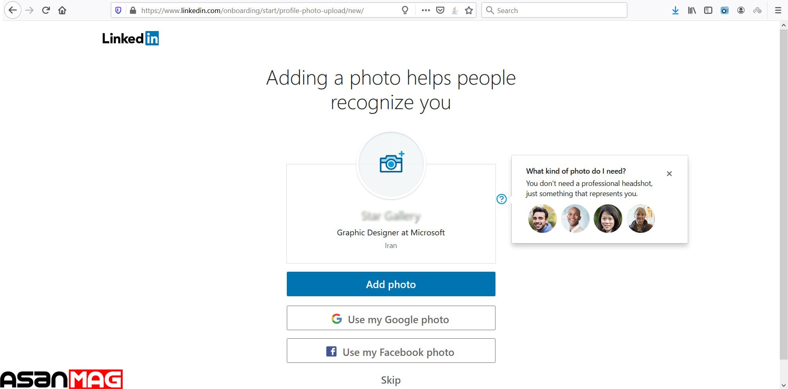This screenshot has width=788, height=389.
Task: Reload the page with the refresh icon
Action: click(x=46, y=10)
